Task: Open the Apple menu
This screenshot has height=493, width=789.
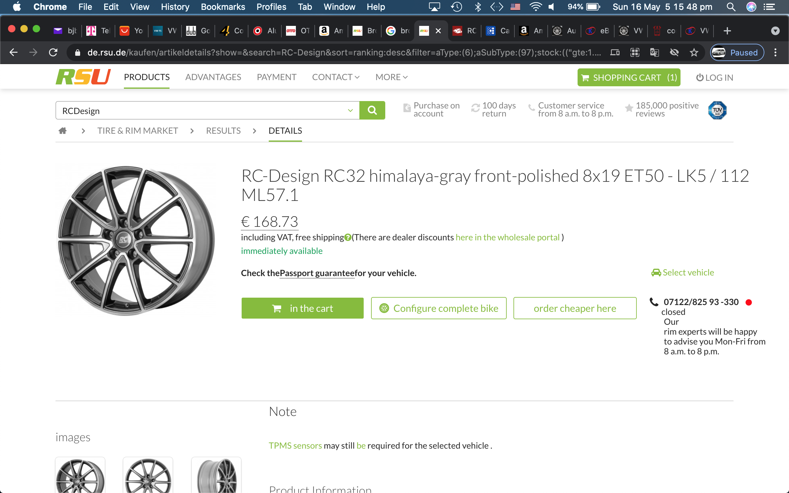Action: coord(17,6)
